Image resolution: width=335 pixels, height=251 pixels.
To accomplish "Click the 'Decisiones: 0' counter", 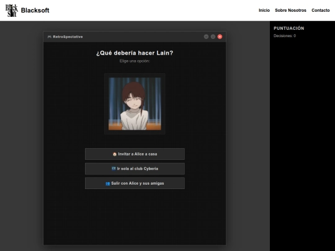I will pos(285,36).
